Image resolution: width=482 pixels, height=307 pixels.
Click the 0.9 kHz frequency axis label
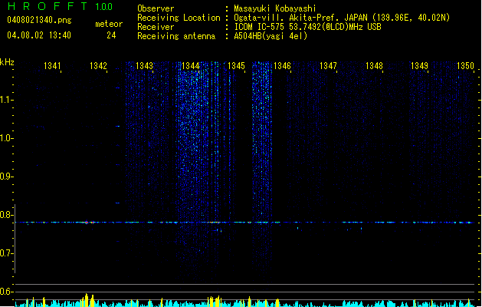click(6, 177)
